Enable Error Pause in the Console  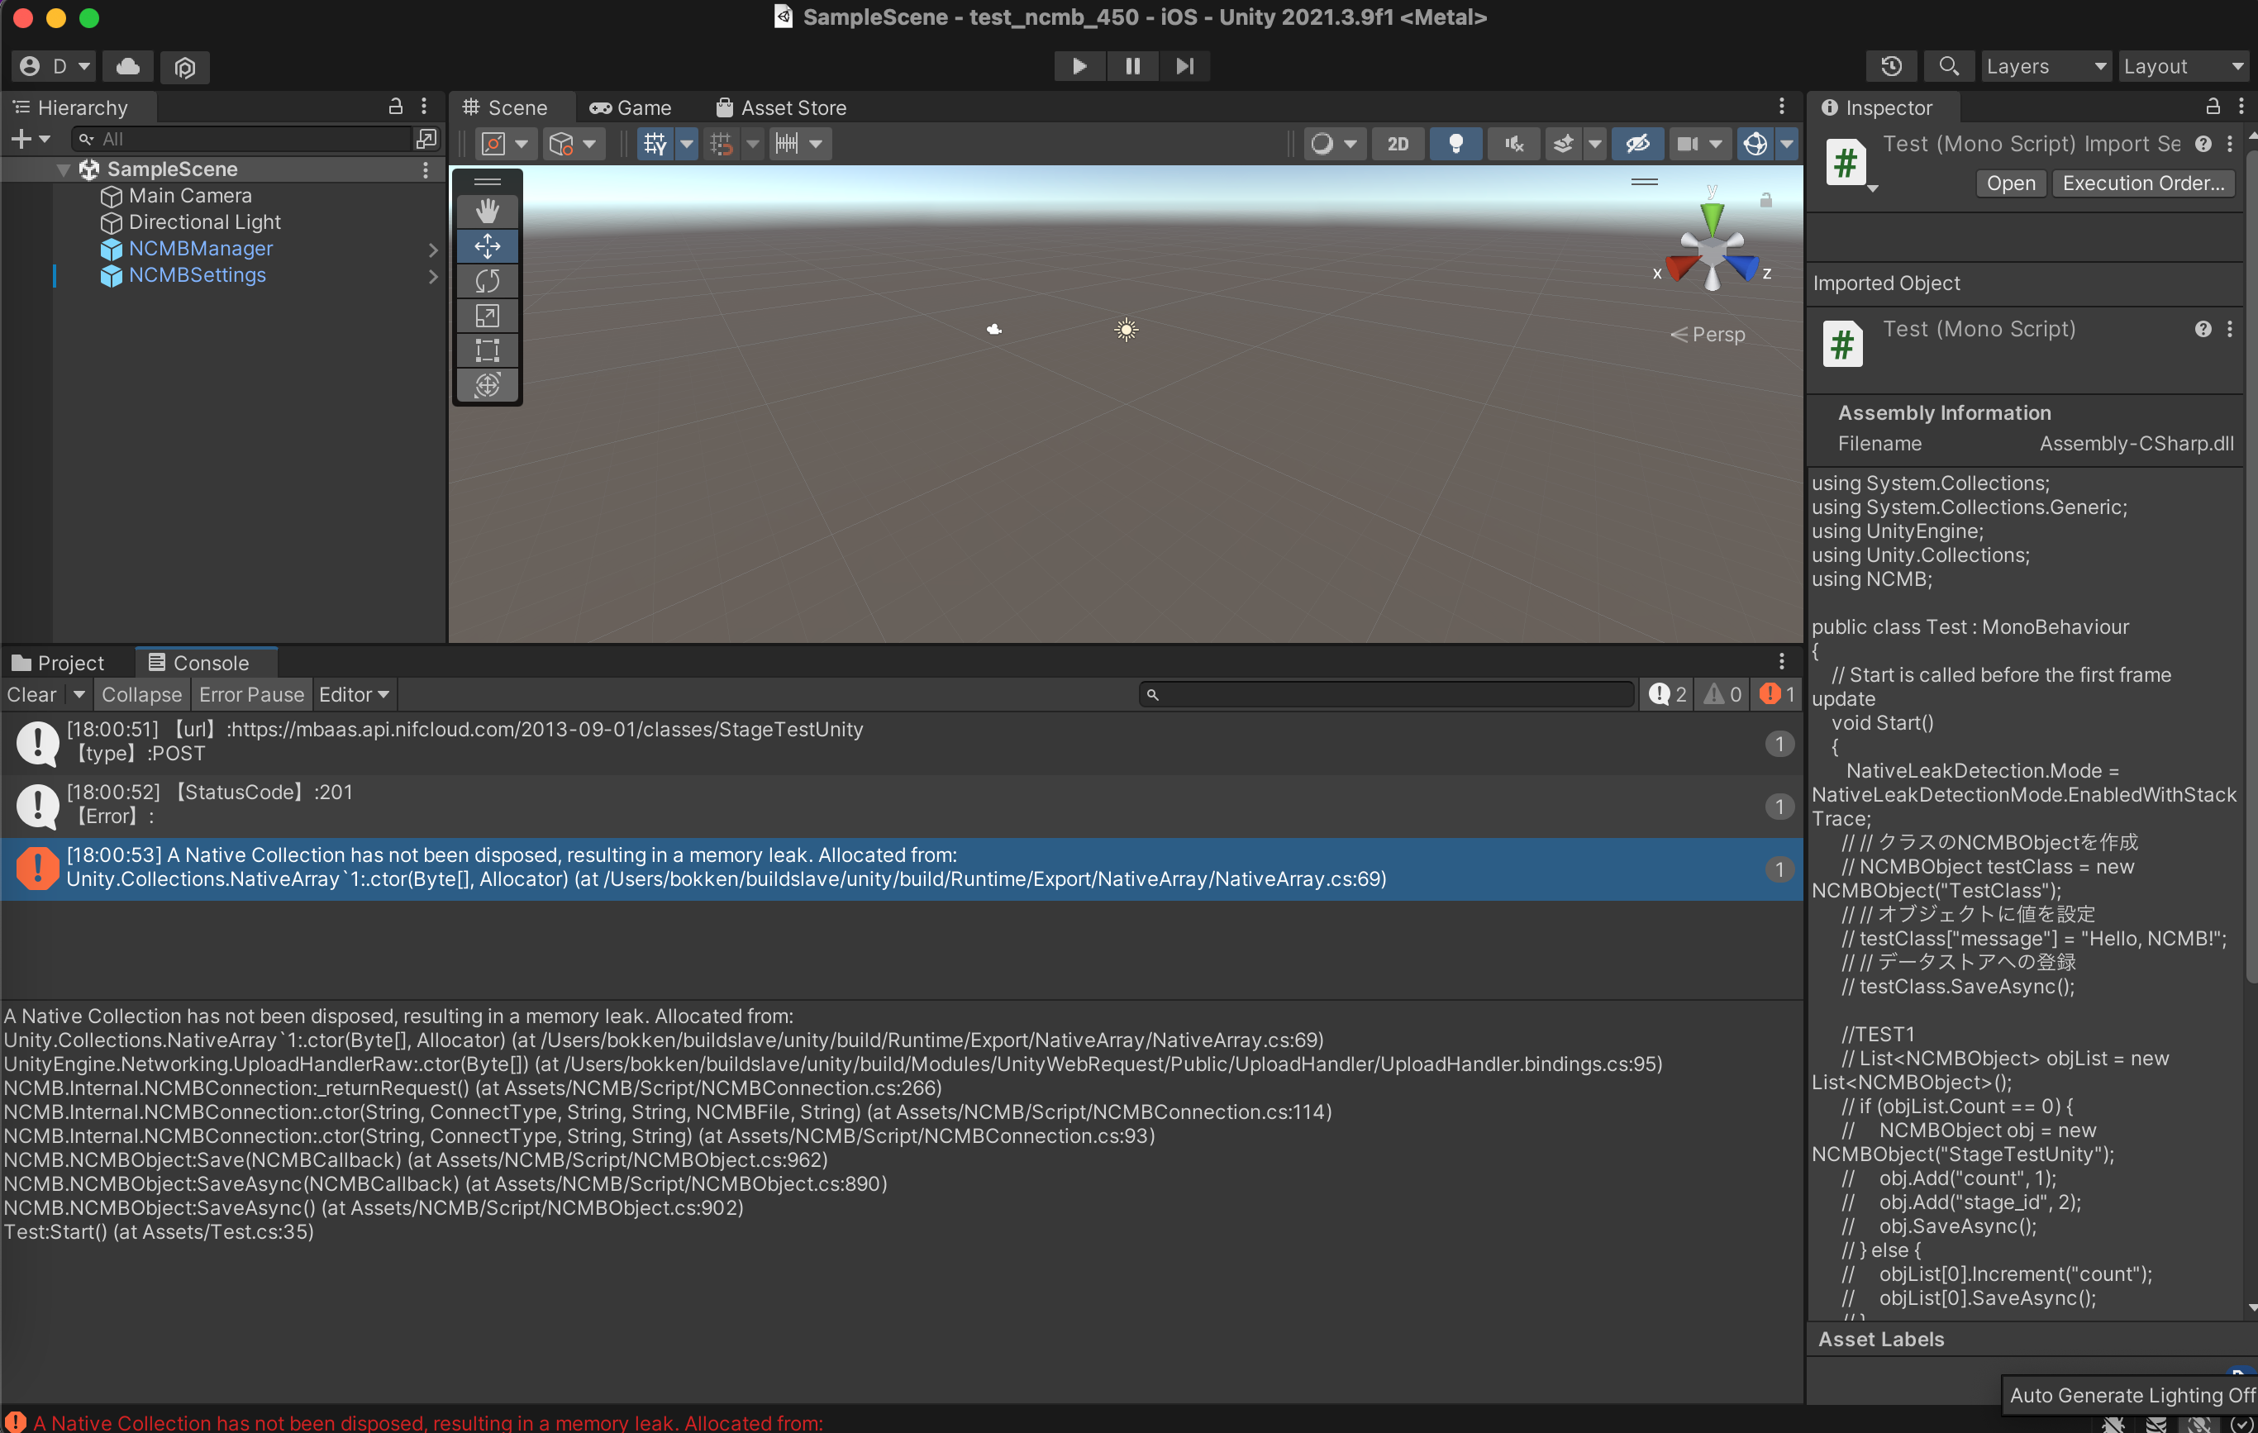pos(250,694)
